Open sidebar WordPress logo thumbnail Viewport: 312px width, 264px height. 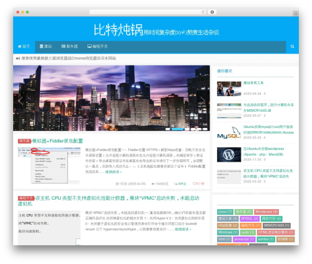[x=229, y=155]
